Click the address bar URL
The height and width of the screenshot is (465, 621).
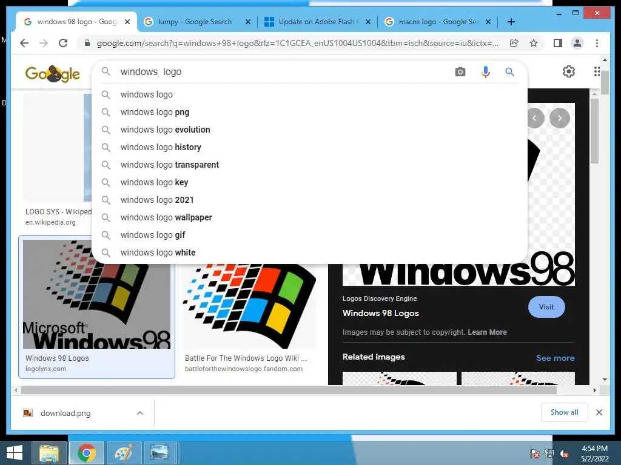click(298, 43)
